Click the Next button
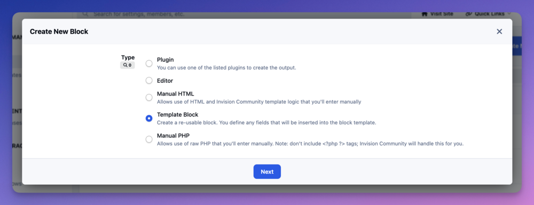The width and height of the screenshot is (534, 205). tap(267, 171)
